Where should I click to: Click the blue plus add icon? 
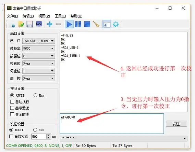[49, 24]
